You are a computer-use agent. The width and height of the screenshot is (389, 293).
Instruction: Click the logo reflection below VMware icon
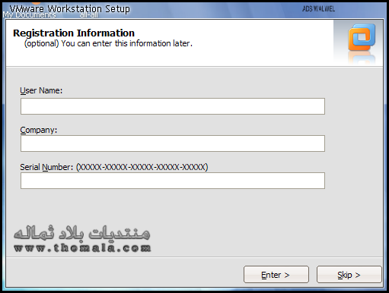pos(362,58)
